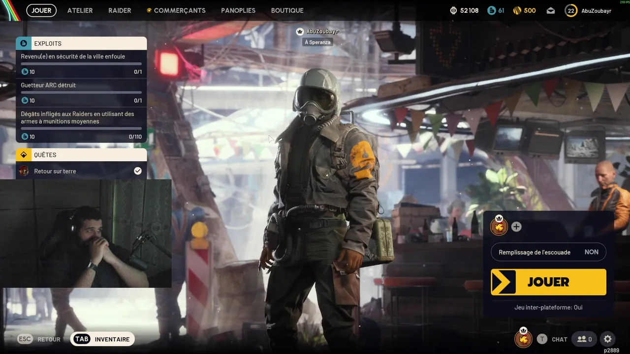Viewport: 630px width, 354px height.
Task: Click the player avatar icon at bottom right
Action: pos(523,338)
